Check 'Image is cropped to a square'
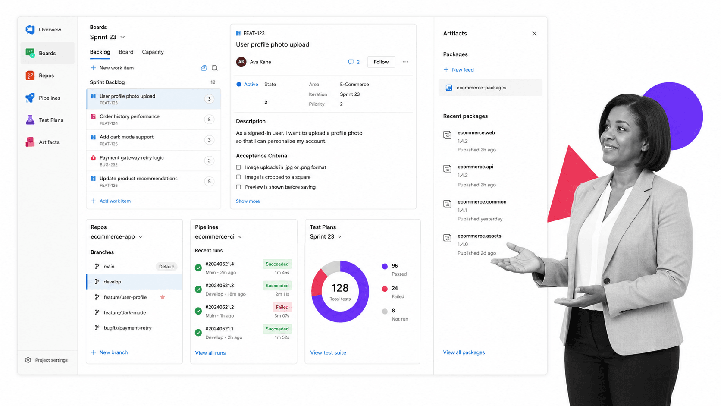The width and height of the screenshot is (721, 406). click(x=238, y=177)
